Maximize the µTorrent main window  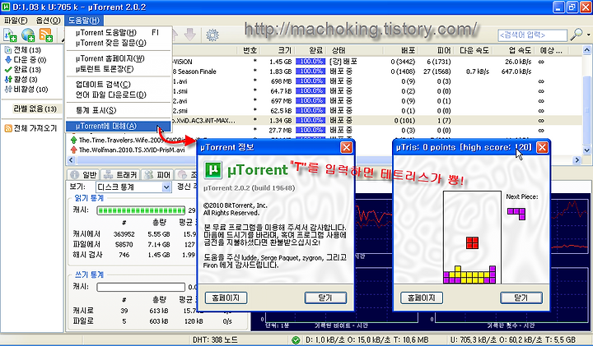pos(572,7)
